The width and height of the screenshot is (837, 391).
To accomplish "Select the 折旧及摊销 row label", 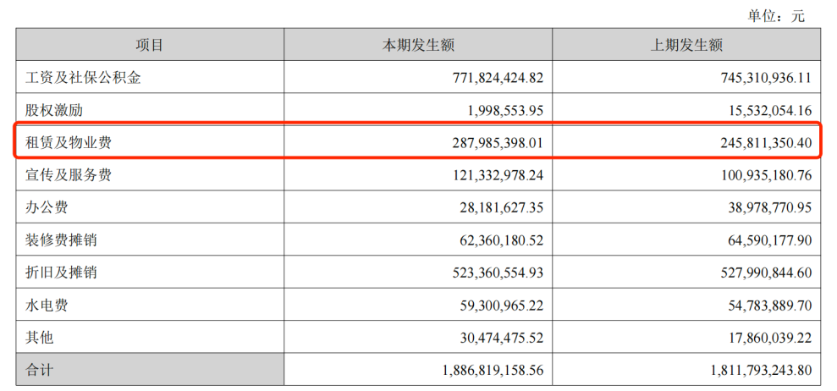I will tap(61, 273).
